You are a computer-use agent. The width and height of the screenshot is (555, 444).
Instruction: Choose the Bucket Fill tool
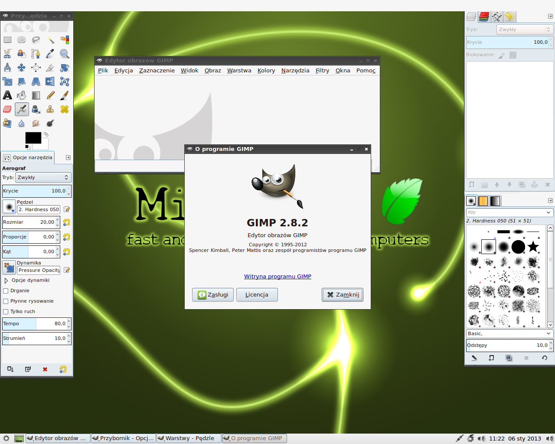(x=22, y=95)
